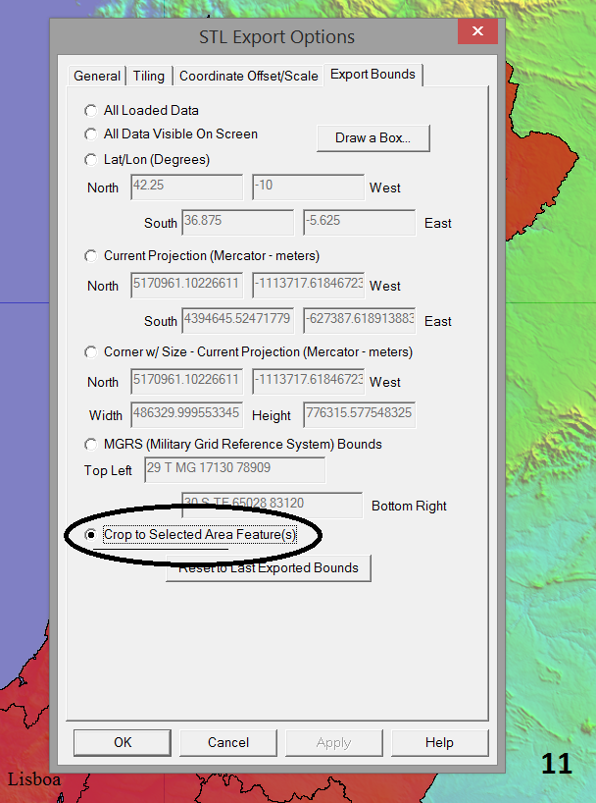This screenshot has height=803, width=596.
Task: Close the STL Export Options dialog
Action: point(476,32)
